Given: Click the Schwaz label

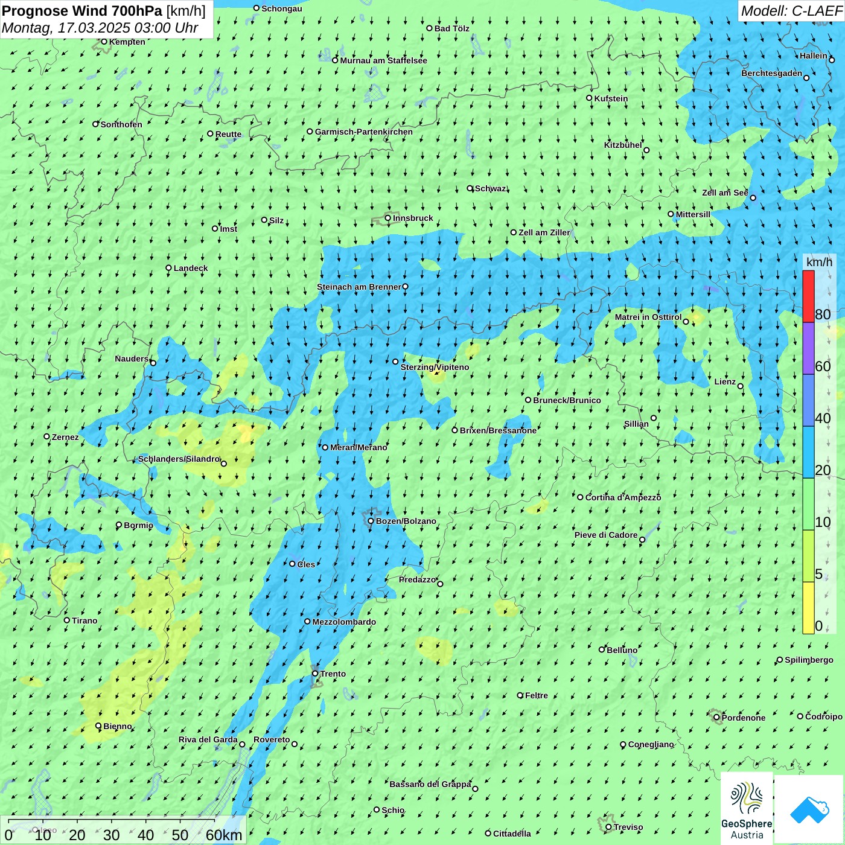Looking at the screenshot, I should click(x=491, y=188).
